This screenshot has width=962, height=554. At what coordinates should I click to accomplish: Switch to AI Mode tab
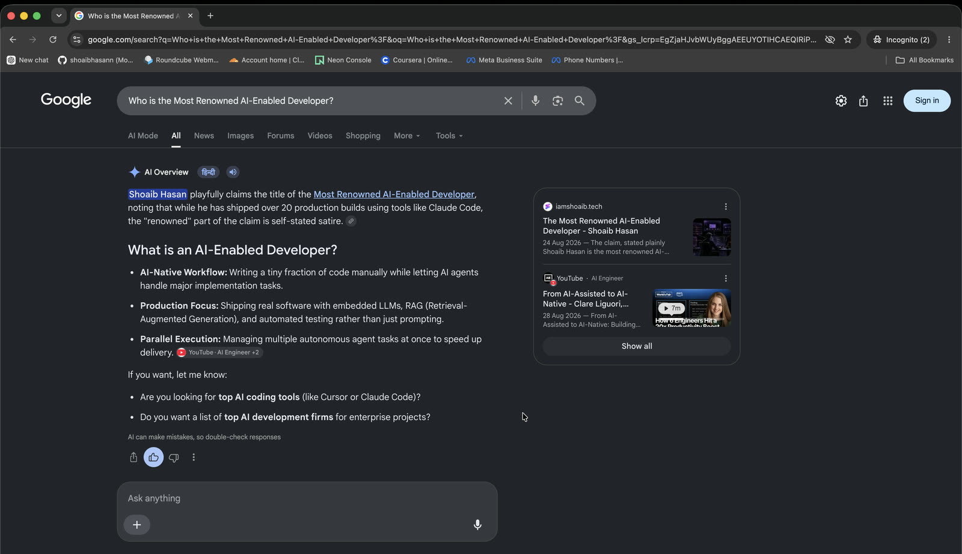point(143,136)
